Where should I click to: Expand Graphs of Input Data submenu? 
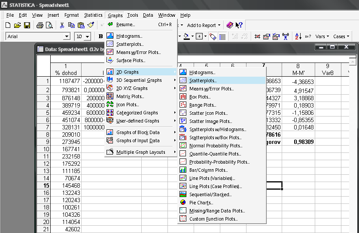click(x=141, y=140)
